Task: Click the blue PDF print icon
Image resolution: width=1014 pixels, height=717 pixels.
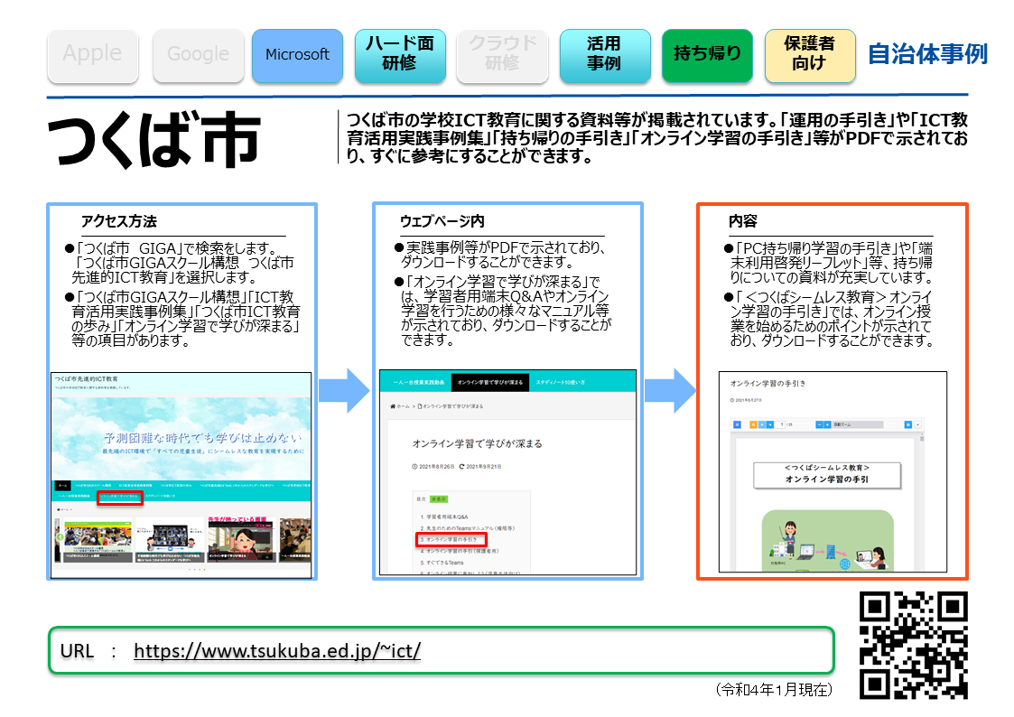Action: (907, 424)
